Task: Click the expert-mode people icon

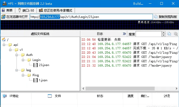Action: click(41, 10)
